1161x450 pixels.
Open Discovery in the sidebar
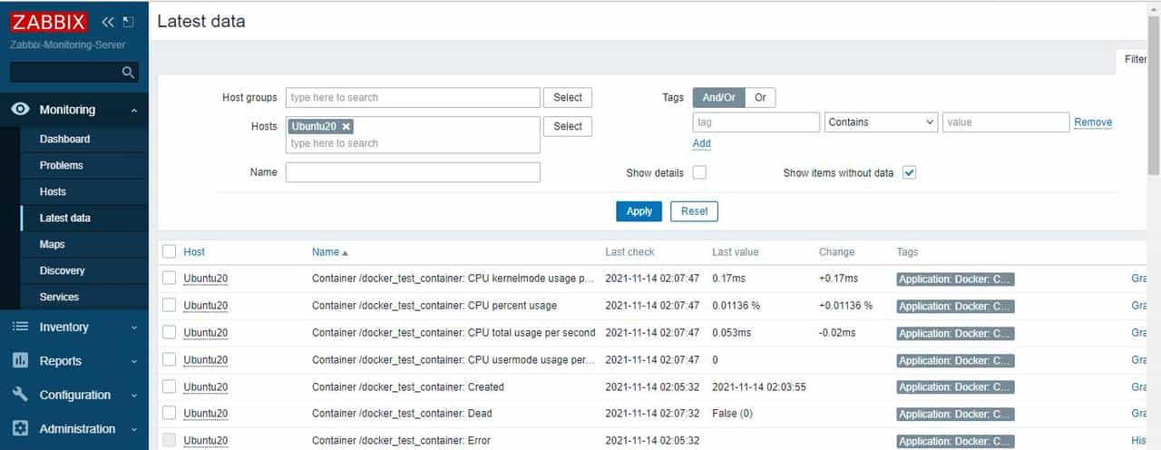62,270
